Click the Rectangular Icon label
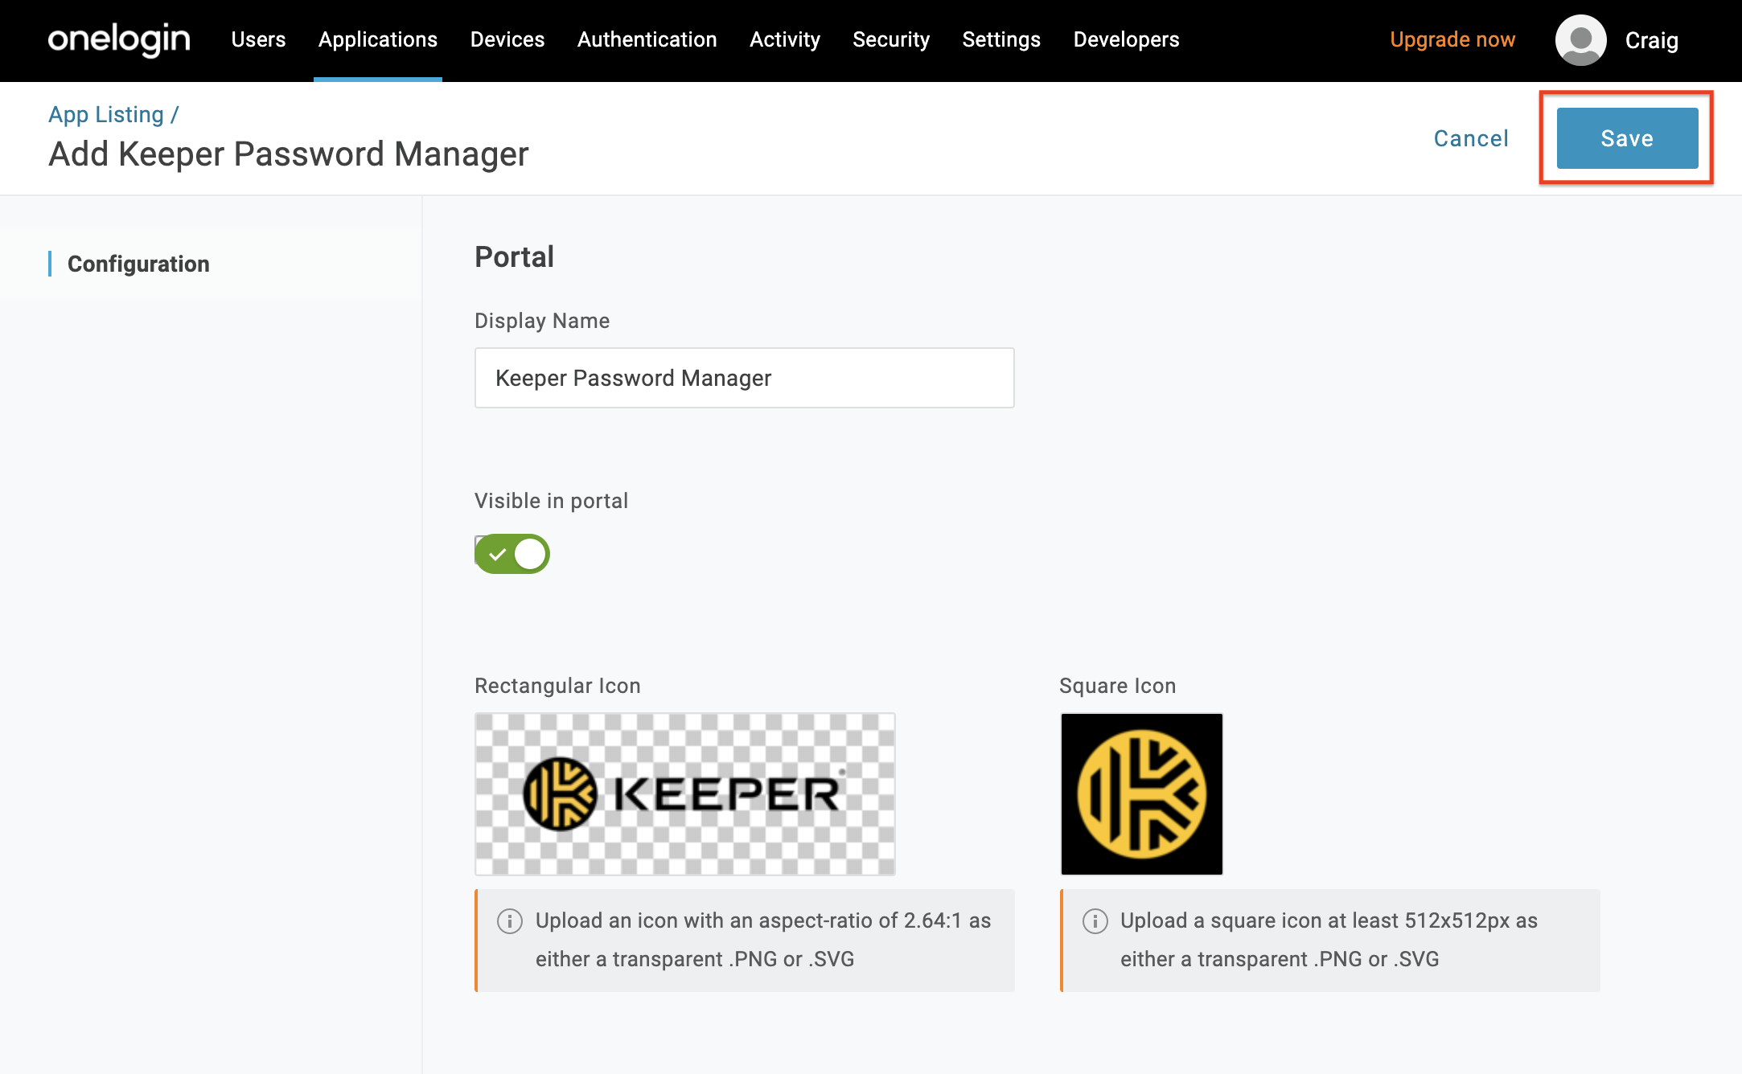The image size is (1742, 1074). [557, 686]
